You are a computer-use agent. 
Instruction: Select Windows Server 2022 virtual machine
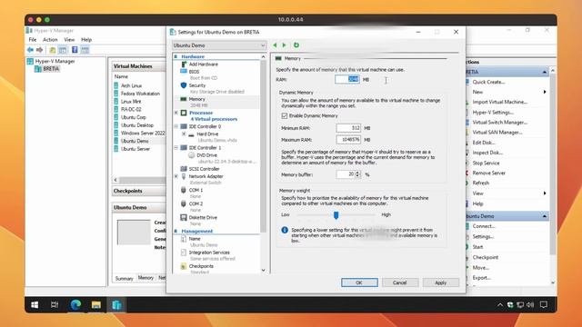tap(143, 133)
